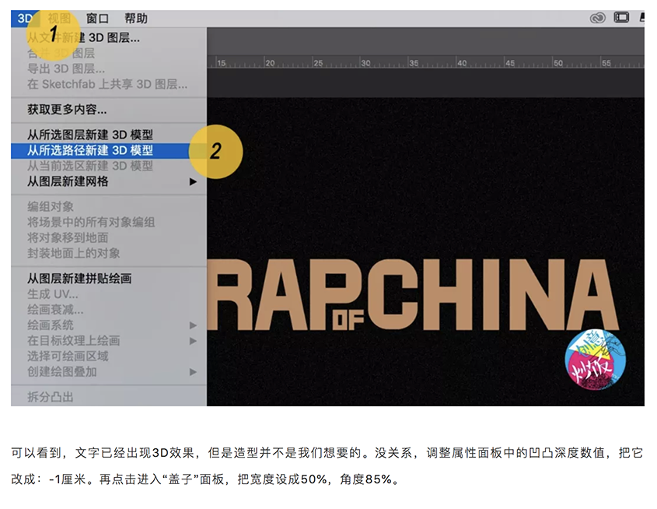Click the screen display icon in menu bar
The width and height of the screenshot is (657, 509).
pyautogui.click(x=621, y=18)
